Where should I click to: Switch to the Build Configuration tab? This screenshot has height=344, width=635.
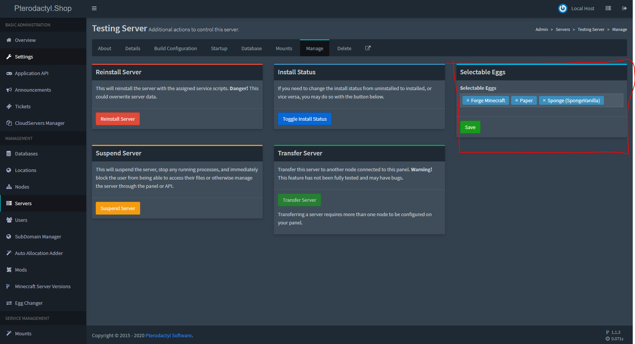[175, 49]
